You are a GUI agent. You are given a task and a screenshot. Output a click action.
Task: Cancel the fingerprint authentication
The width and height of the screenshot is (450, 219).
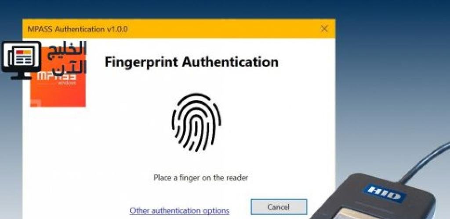[x=279, y=207]
